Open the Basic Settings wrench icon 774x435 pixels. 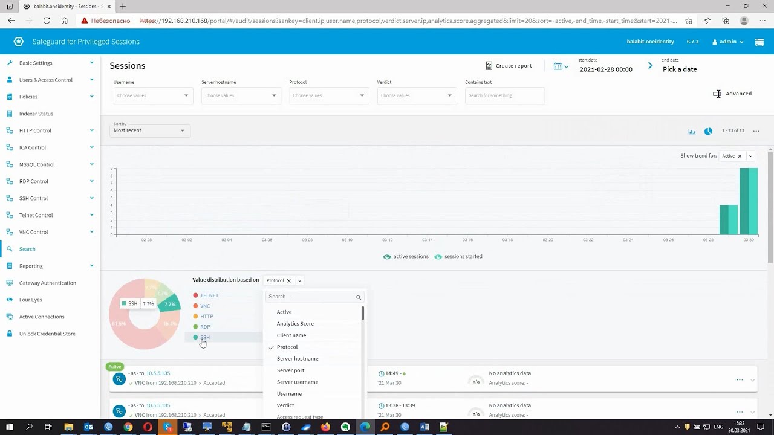[9, 63]
